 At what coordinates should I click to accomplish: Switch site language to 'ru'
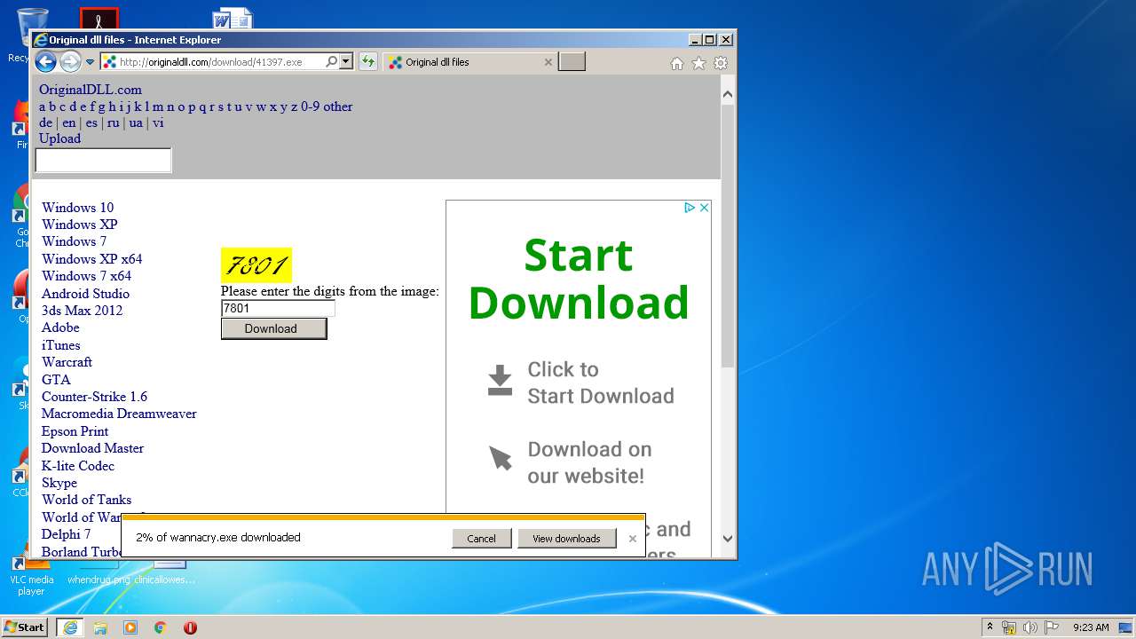[113, 122]
